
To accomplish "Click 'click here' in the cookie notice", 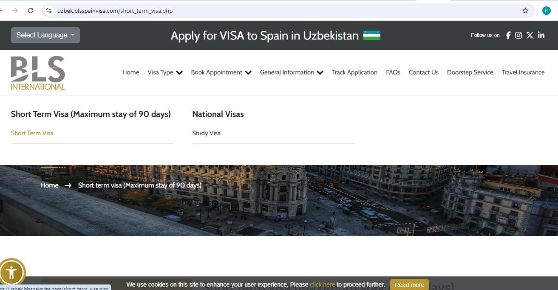I will pyautogui.click(x=323, y=284).
